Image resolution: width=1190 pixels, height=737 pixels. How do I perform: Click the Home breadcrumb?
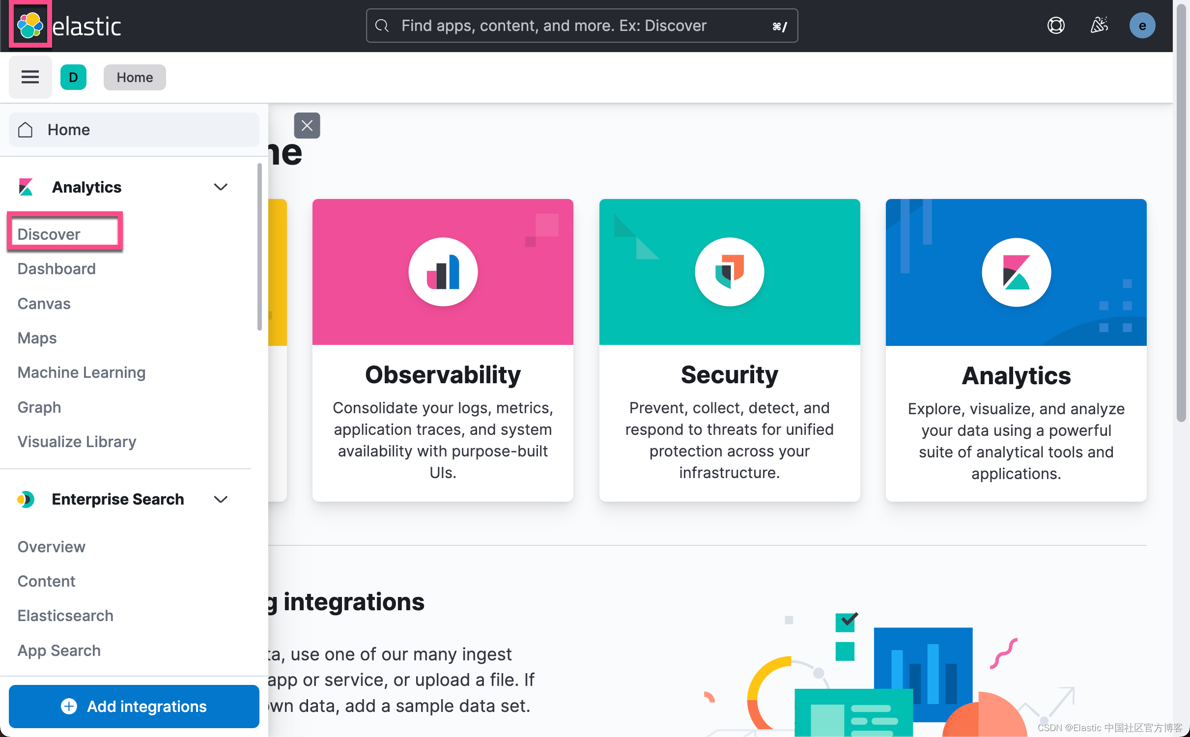134,77
